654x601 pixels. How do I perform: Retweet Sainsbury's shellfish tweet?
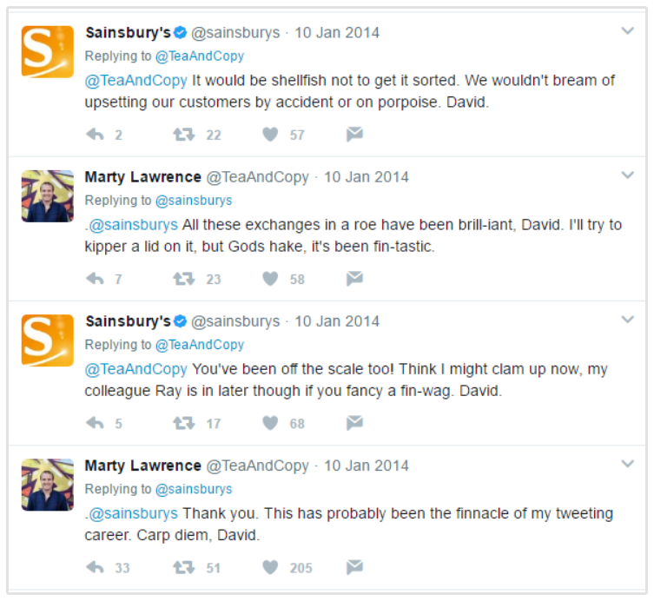[183, 135]
